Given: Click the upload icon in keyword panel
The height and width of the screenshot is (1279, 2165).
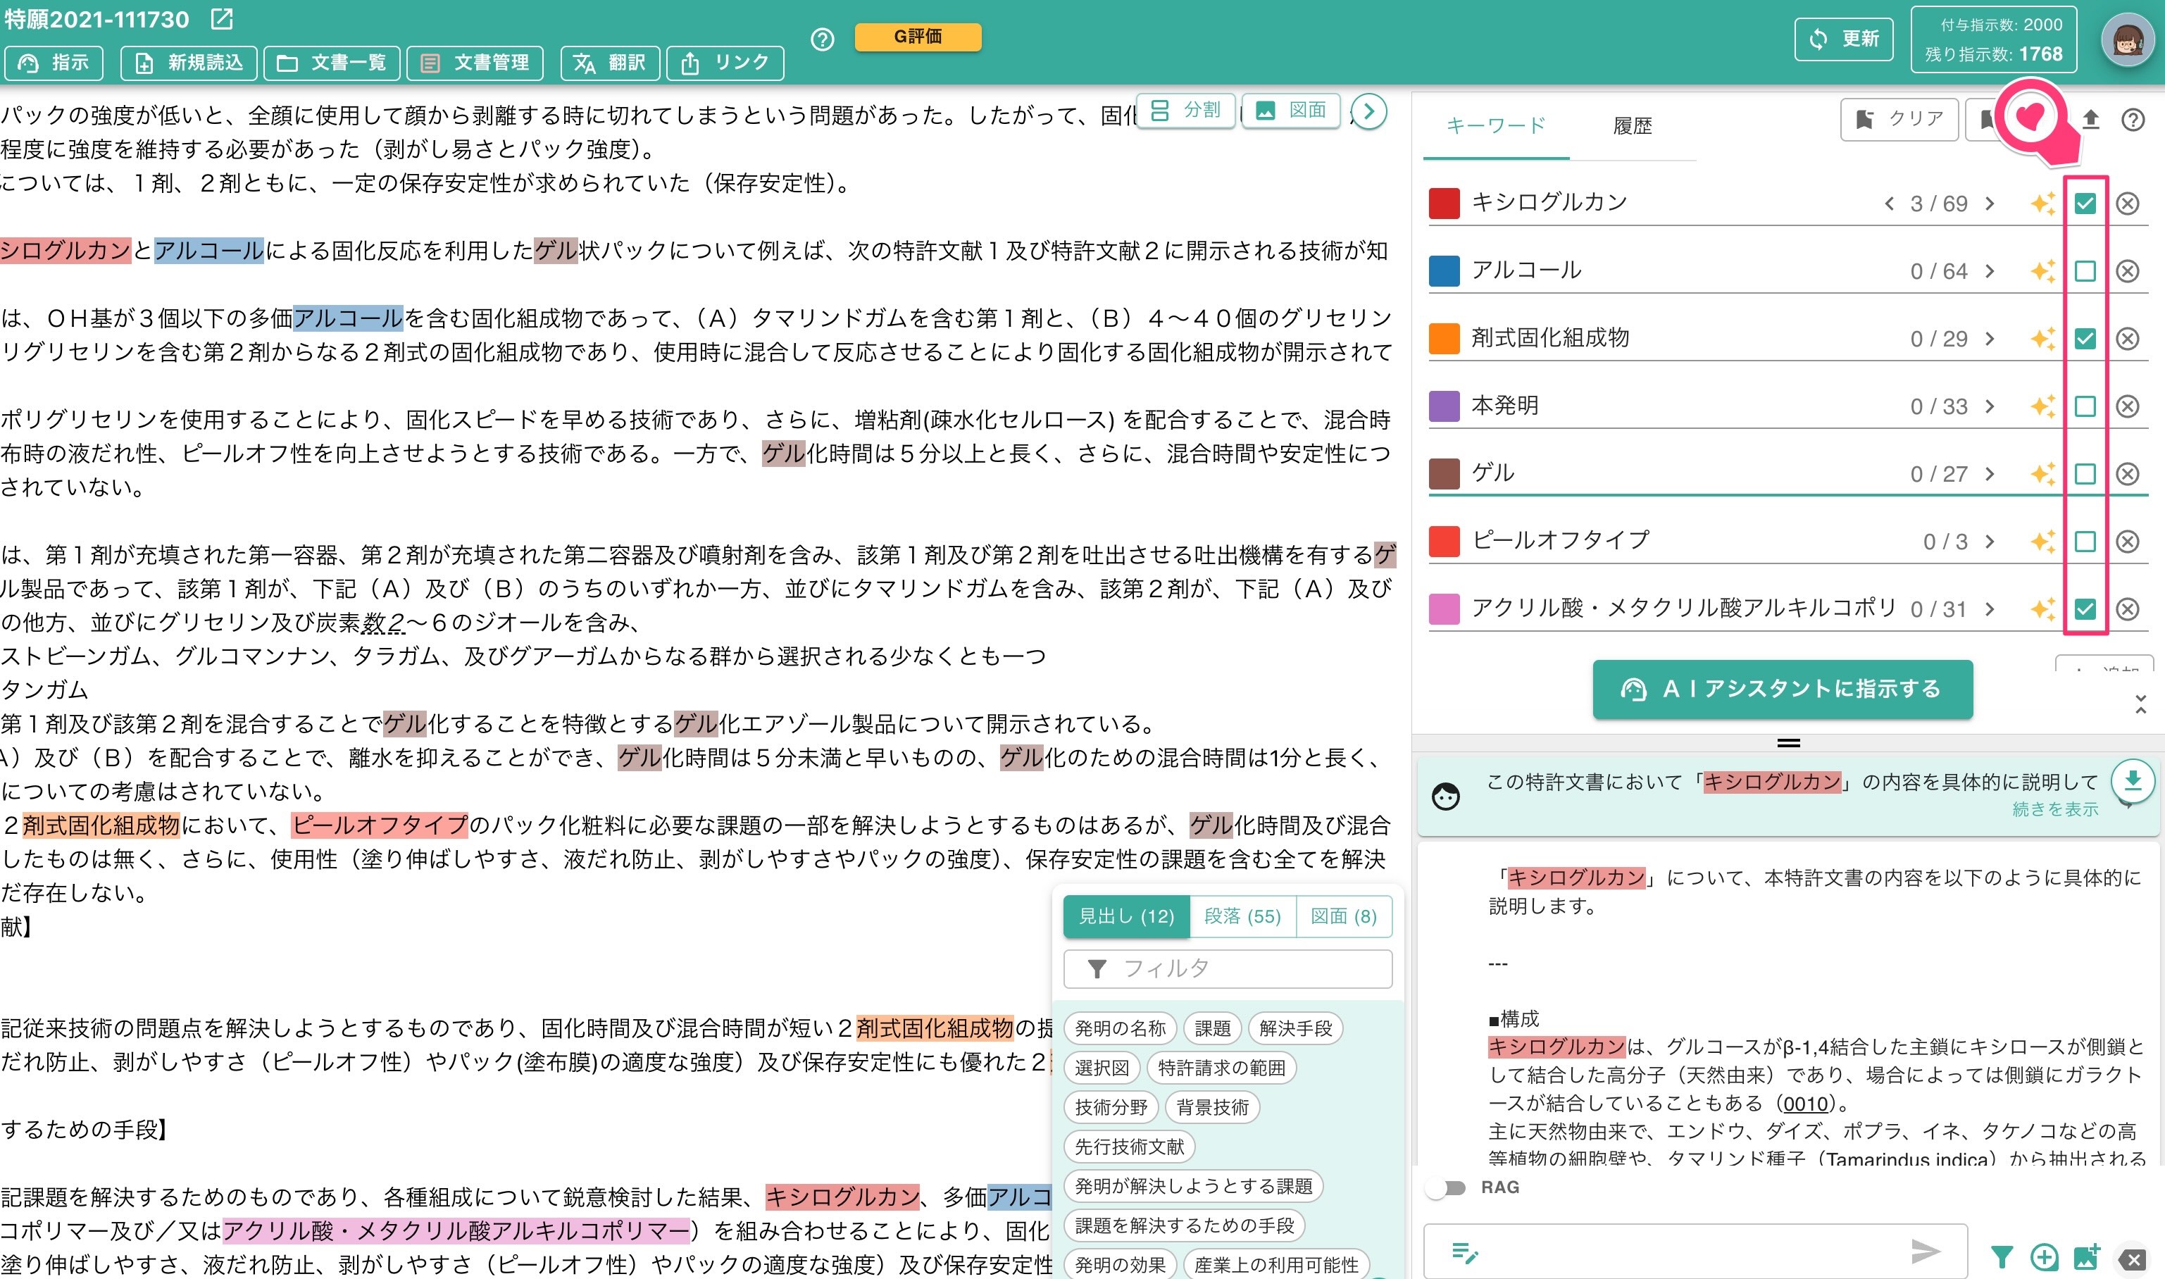Looking at the screenshot, I should point(2090,119).
